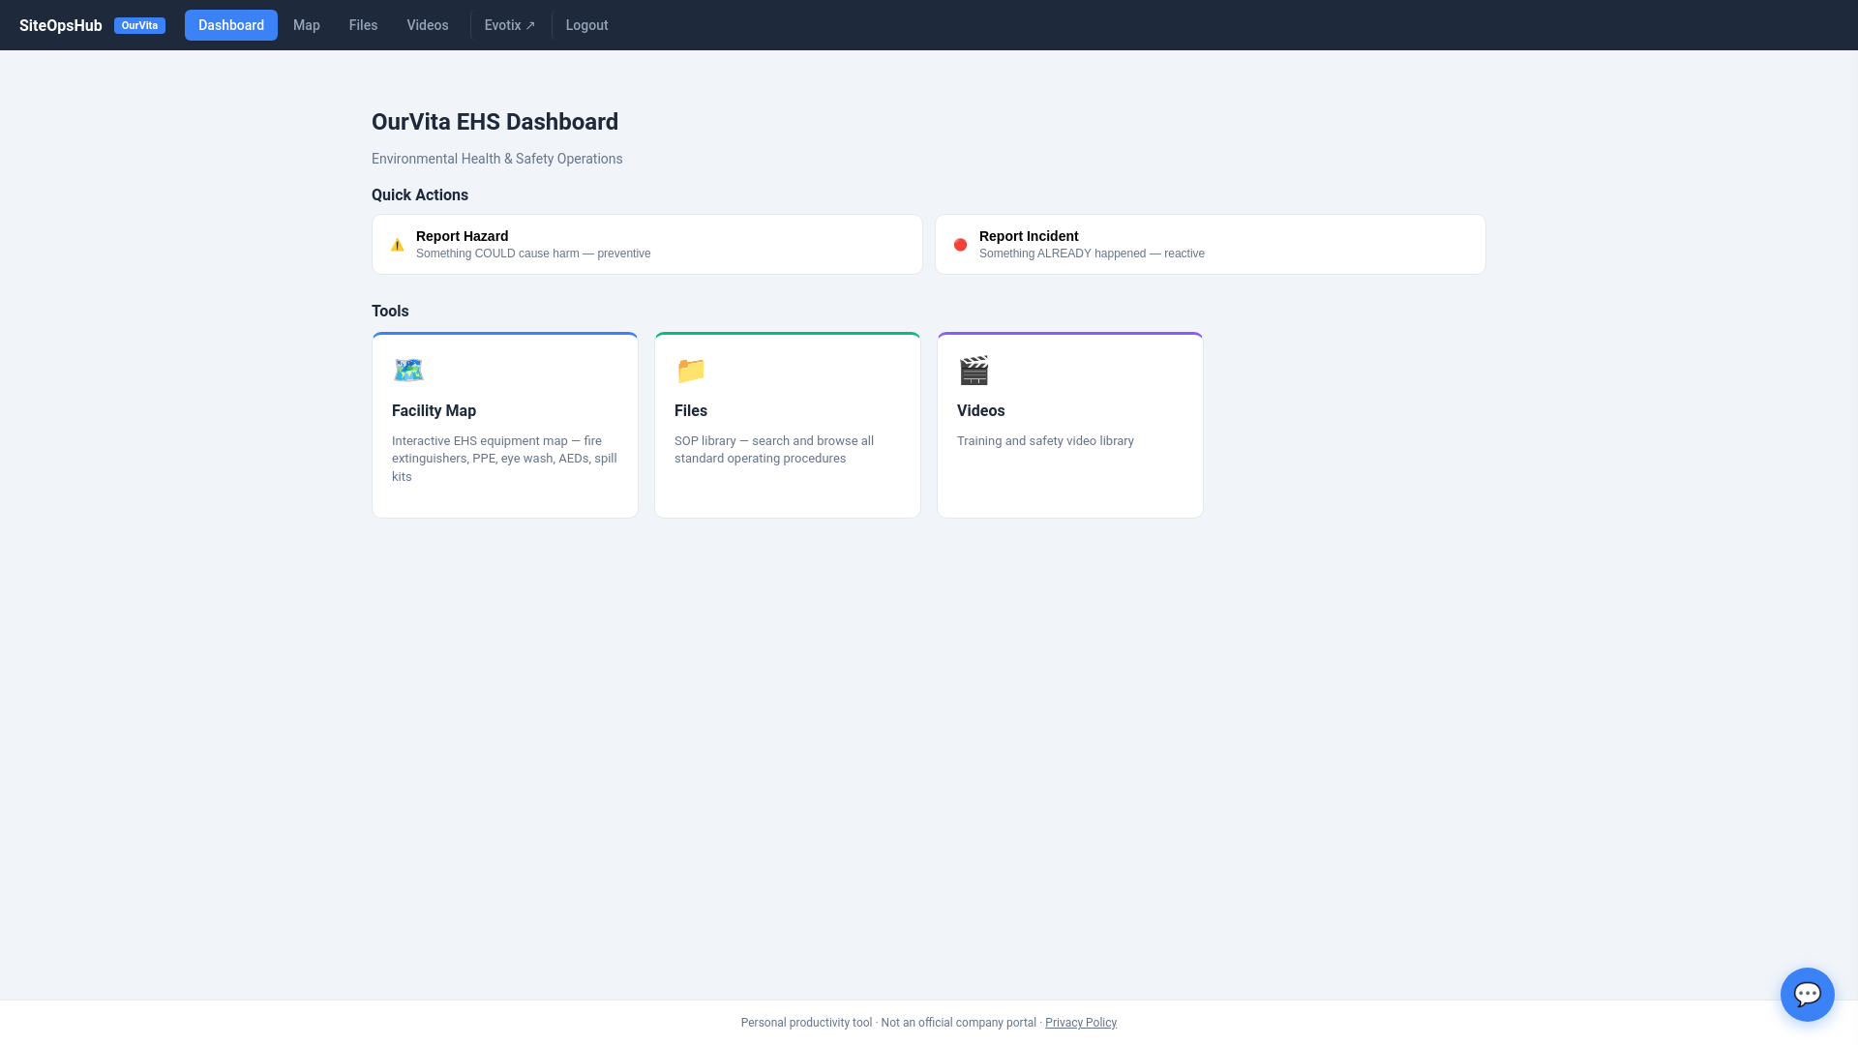Open the Report Incident quick action title
Screen dimensions: 1858x1045
(x=1029, y=236)
